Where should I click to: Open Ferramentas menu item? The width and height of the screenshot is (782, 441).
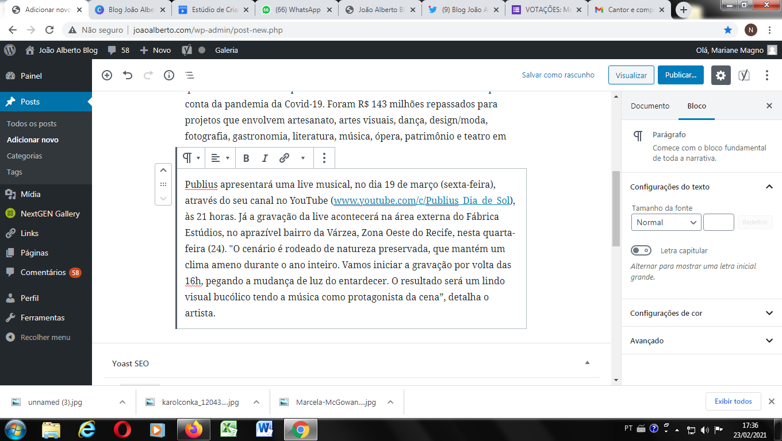click(x=46, y=318)
